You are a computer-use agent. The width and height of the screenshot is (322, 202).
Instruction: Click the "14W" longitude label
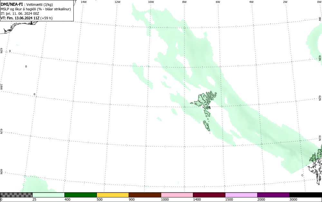pos(84,2)
